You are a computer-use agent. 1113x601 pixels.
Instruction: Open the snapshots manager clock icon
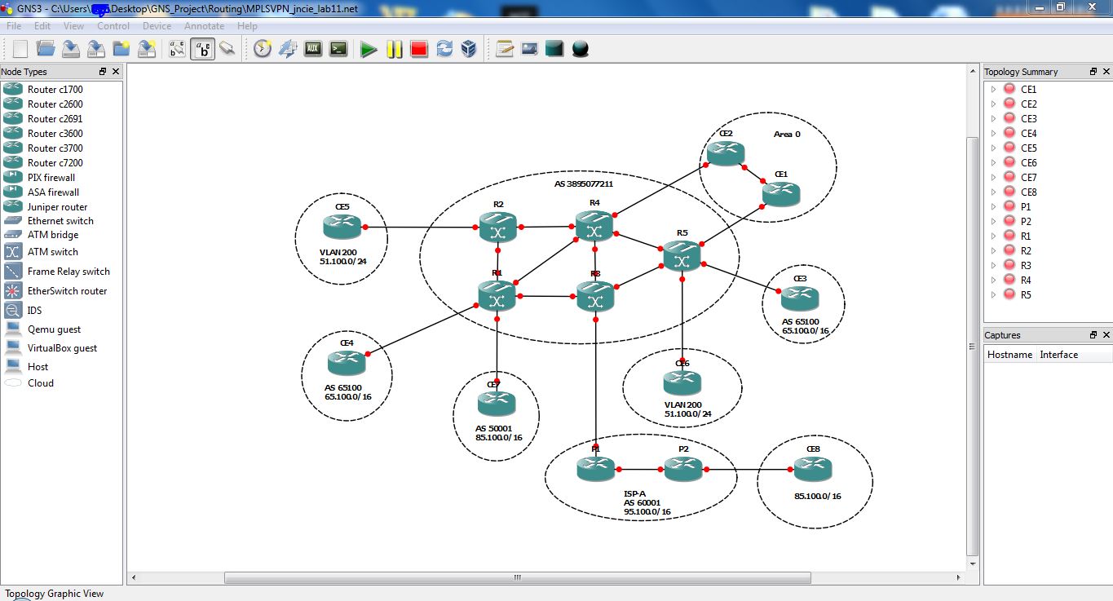pyautogui.click(x=261, y=49)
